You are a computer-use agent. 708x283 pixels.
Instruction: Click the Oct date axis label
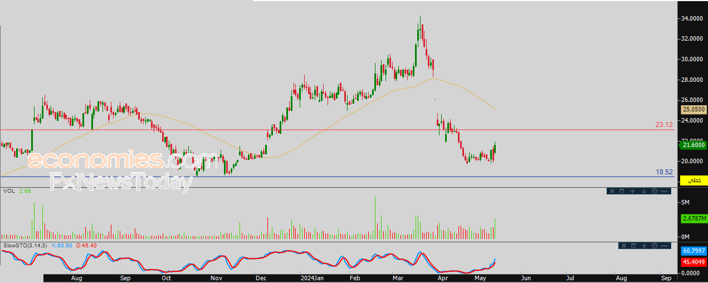[165, 277]
